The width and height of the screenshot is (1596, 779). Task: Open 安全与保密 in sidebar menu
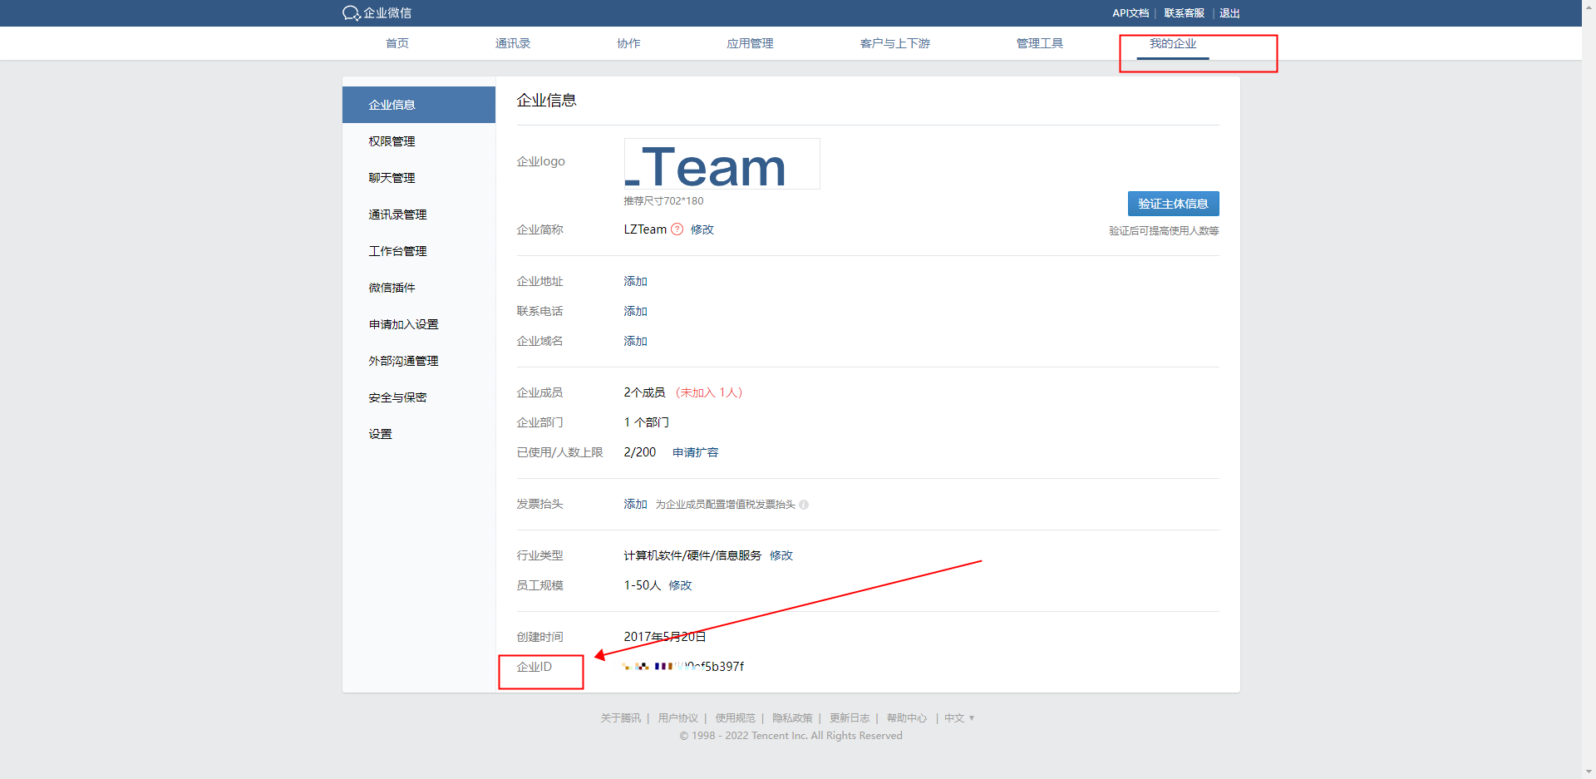[x=397, y=398]
